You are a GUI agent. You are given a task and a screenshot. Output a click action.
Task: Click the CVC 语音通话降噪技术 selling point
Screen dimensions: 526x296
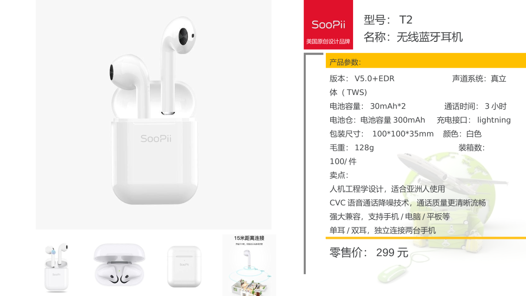tap(408, 203)
